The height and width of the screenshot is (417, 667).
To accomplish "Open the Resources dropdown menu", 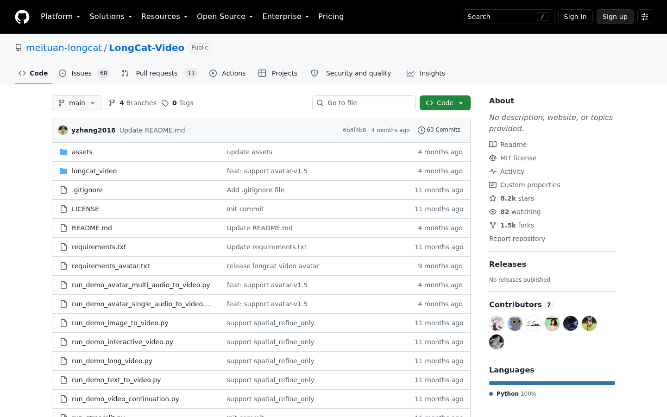I will click(164, 17).
